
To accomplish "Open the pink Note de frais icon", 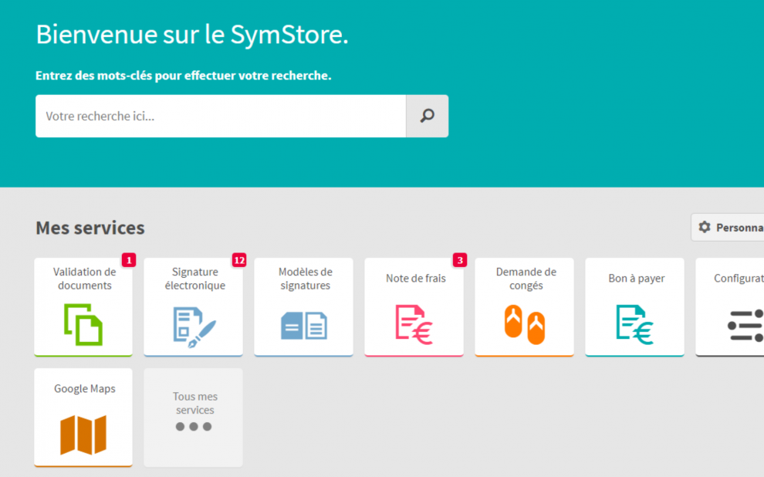I will coord(414,324).
